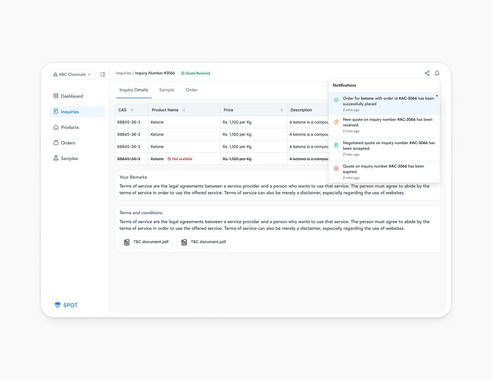This screenshot has width=492, height=380.
Task: Switch to the Order tab
Action: tap(191, 90)
